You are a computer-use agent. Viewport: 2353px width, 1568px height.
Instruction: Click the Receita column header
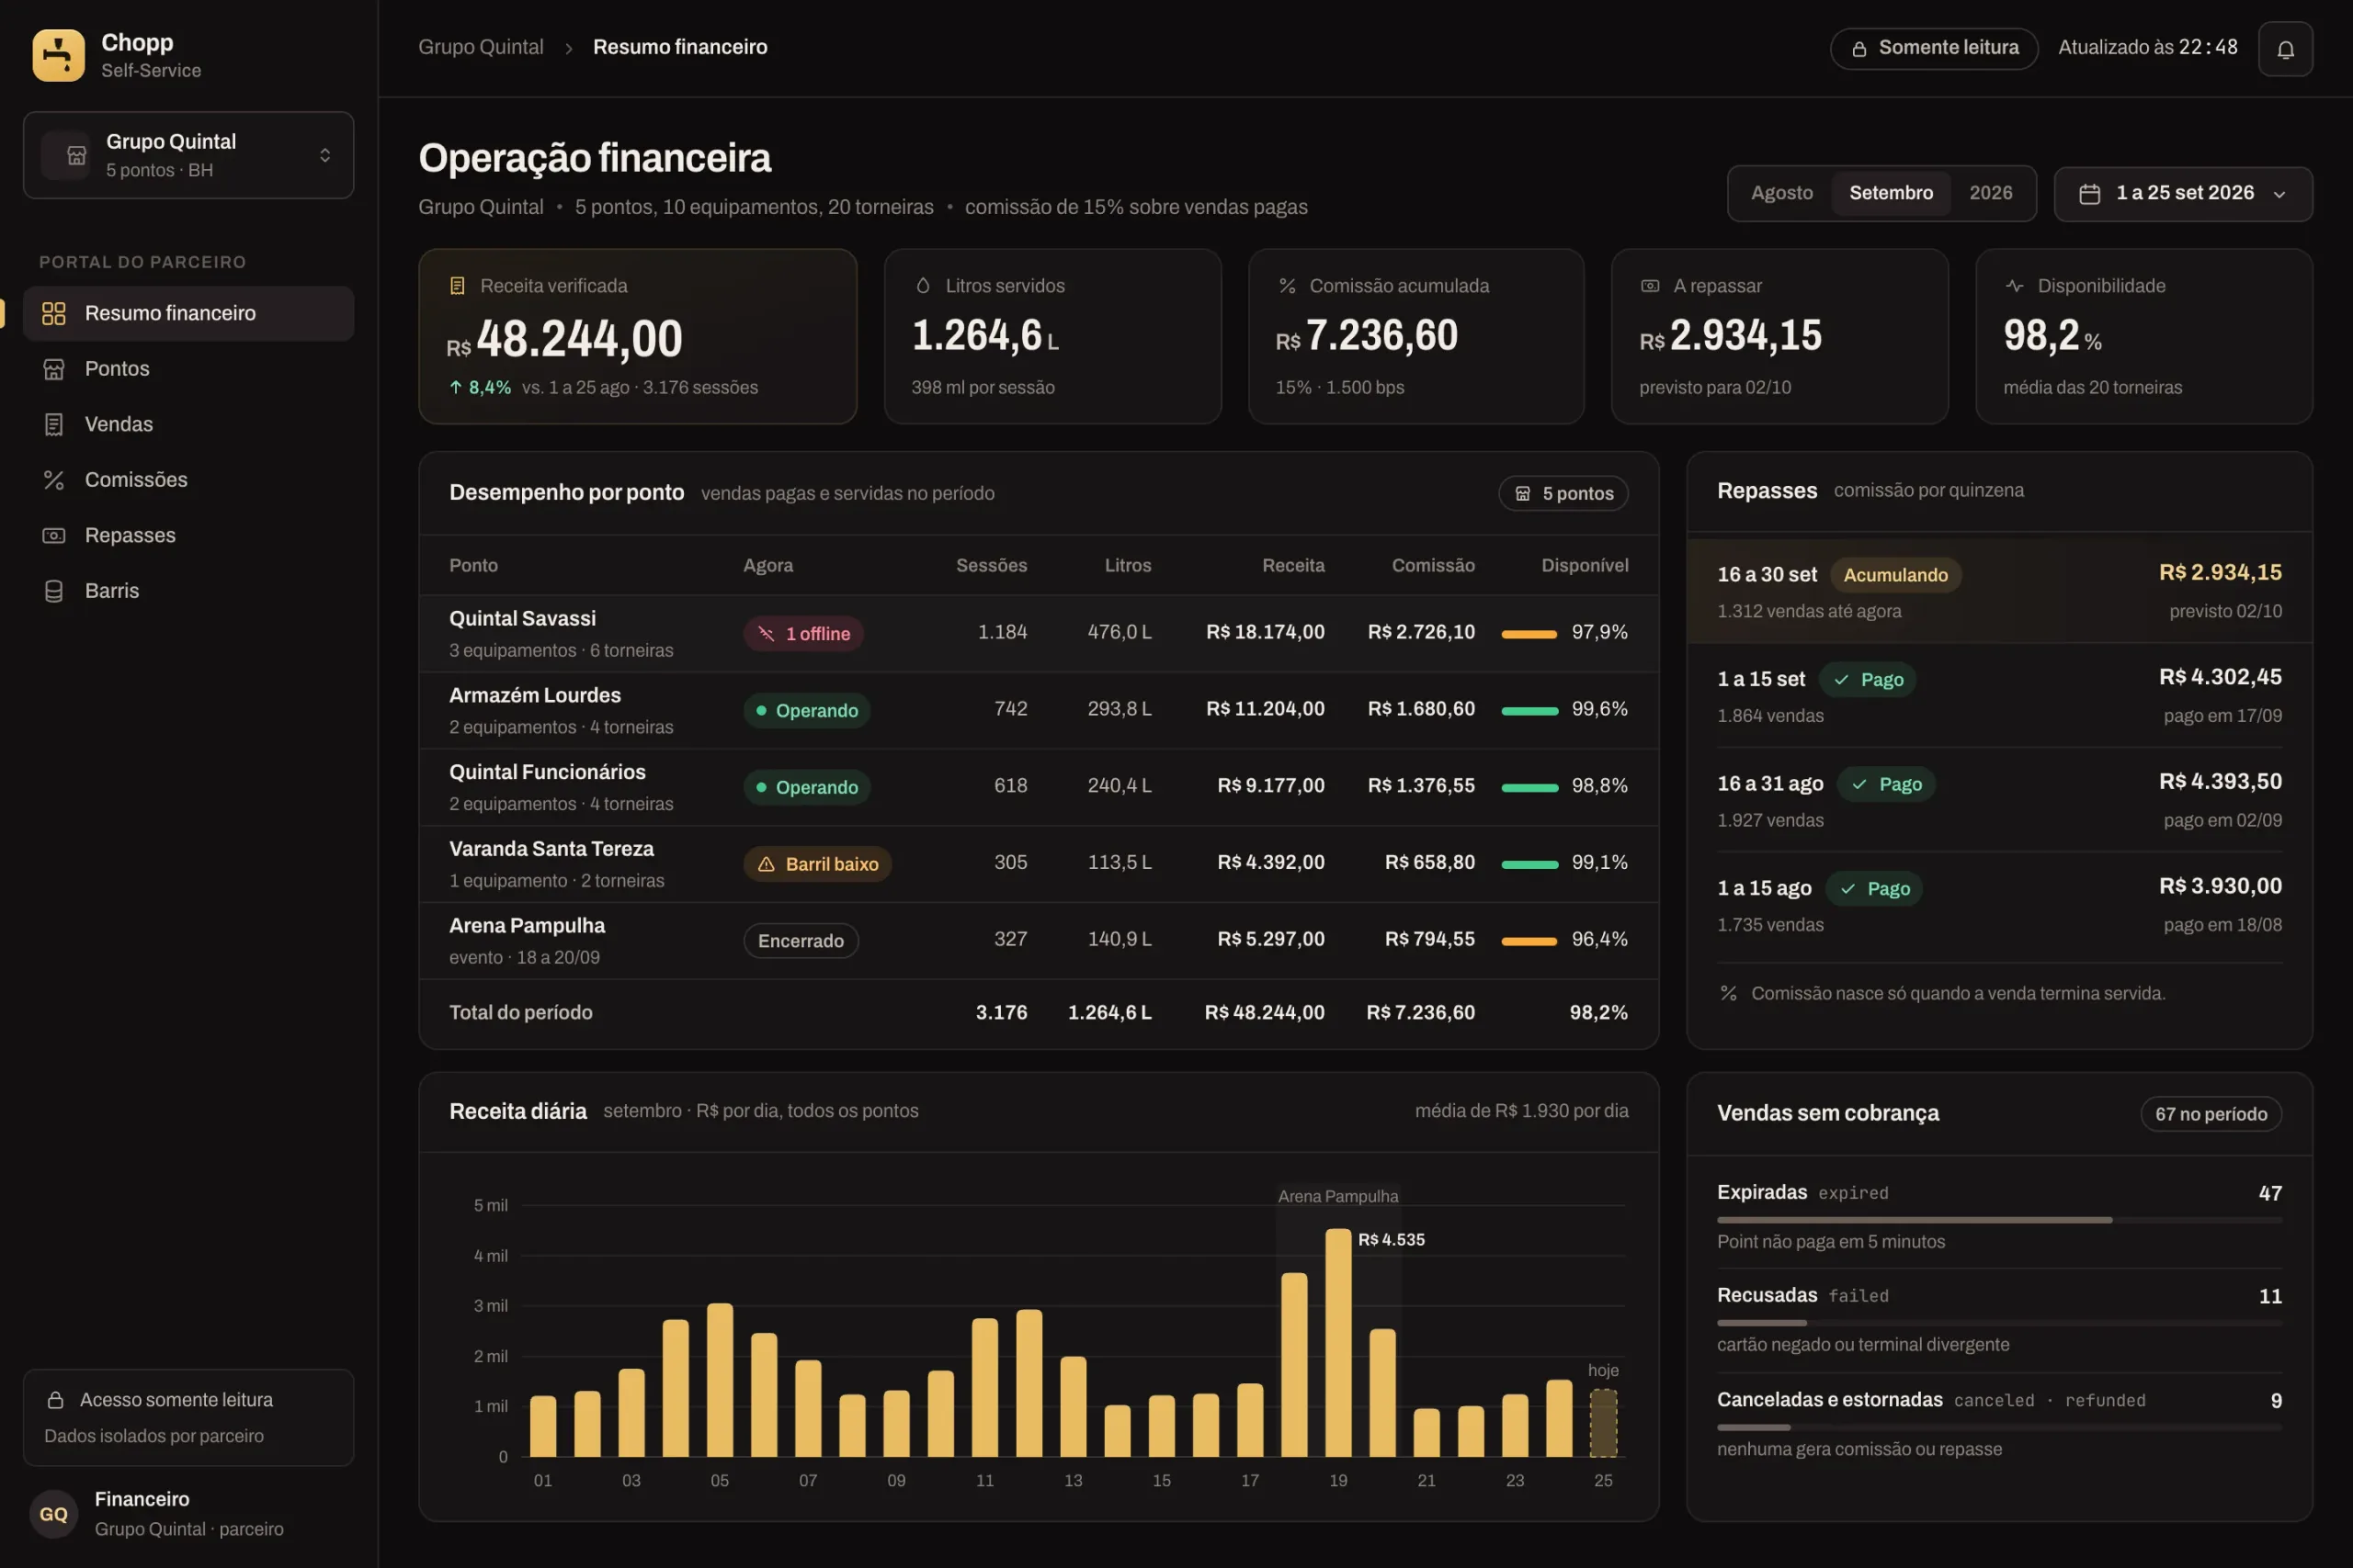tap(1292, 566)
